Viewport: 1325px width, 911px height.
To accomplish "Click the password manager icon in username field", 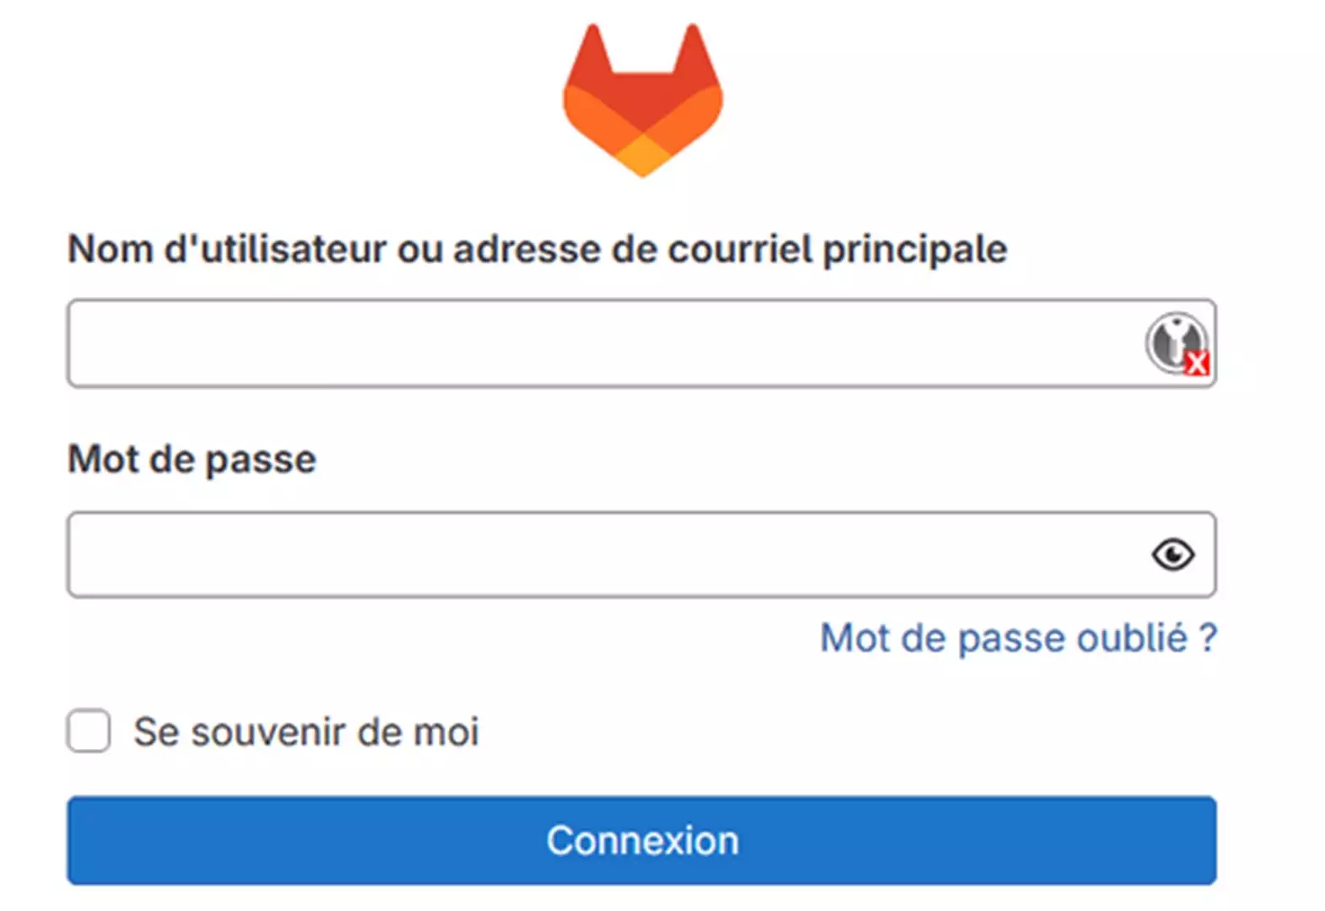I will point(1175,342).
